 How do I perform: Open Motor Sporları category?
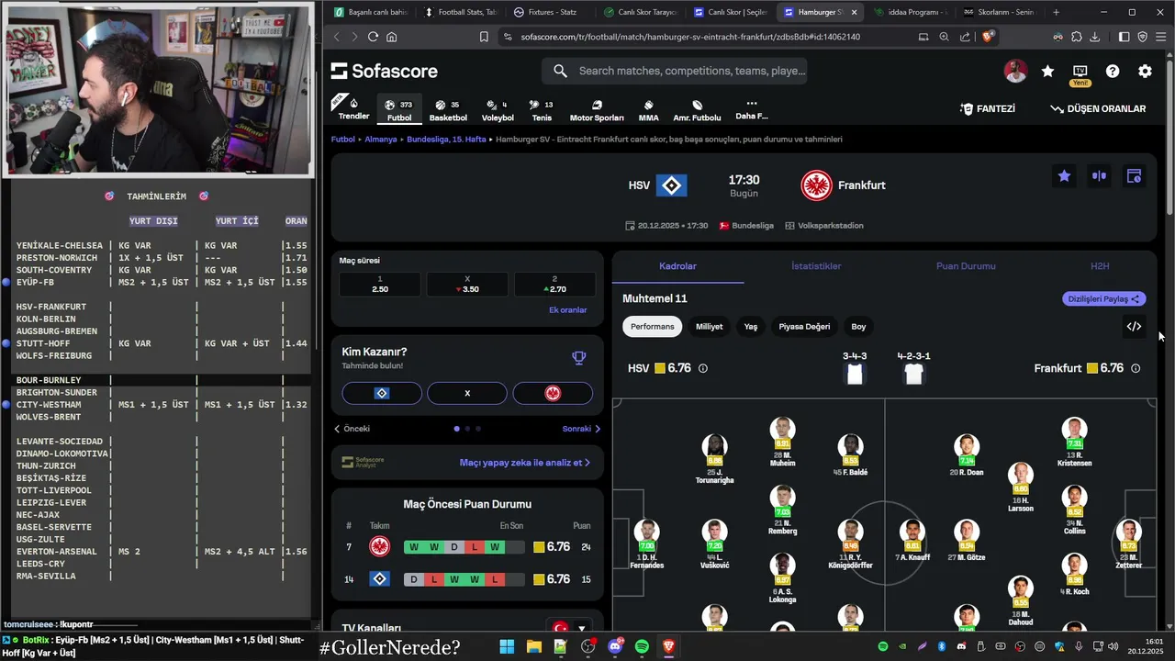[597, 110]
